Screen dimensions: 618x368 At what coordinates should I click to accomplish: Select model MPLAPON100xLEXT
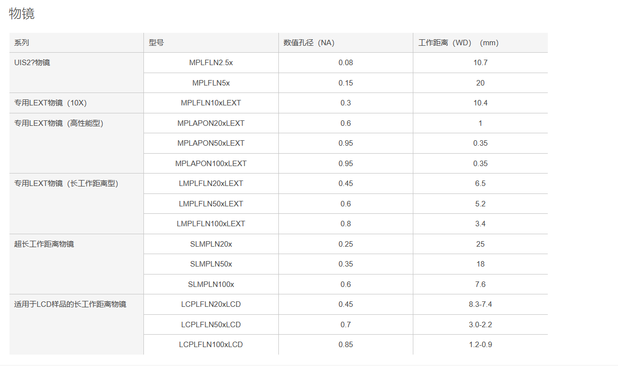[211, 164]
